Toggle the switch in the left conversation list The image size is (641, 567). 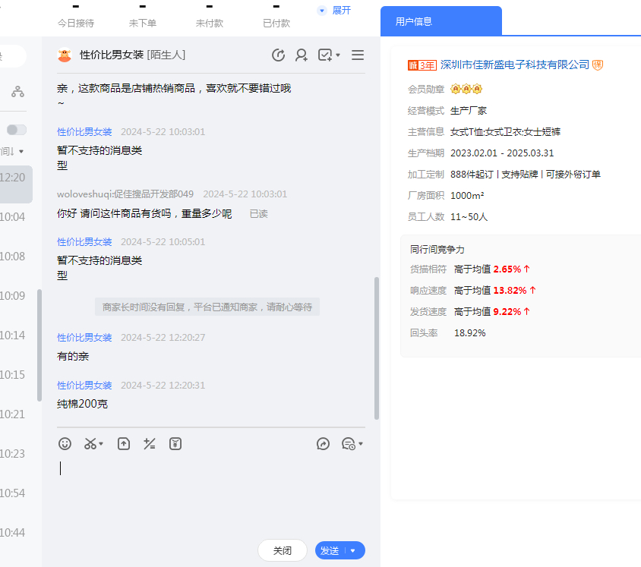point(17,130)
